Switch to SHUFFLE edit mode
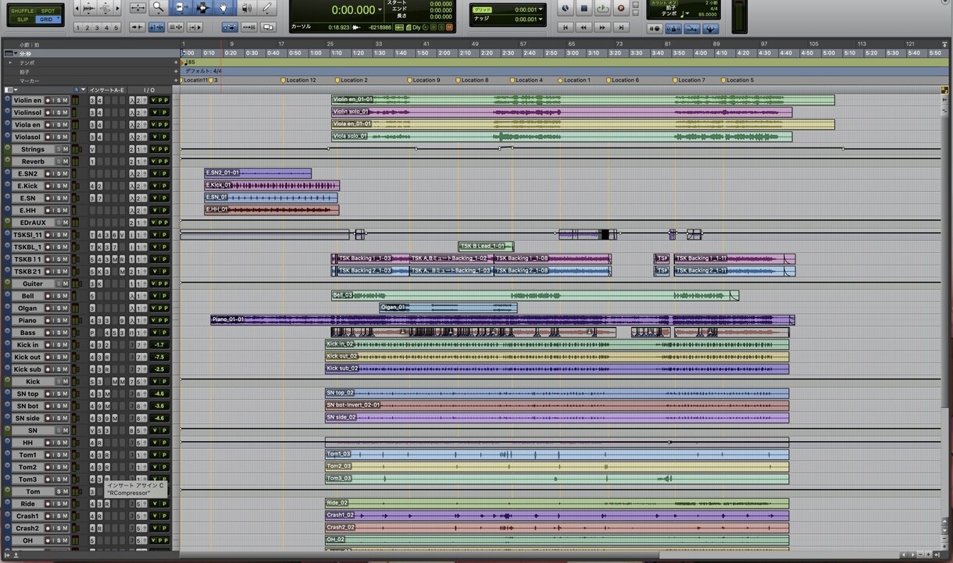The width and height of the screenshot is (953, 563). [x=23, y=11]
